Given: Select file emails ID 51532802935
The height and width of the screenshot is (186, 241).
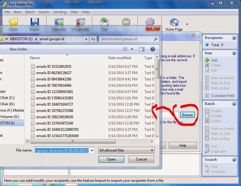Looking at the screenshot, I should pos(54,67).
